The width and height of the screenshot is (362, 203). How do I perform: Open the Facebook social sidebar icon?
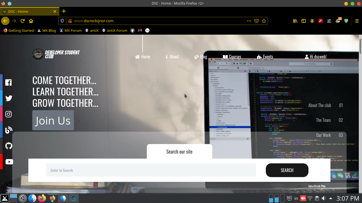pos(8,82)
